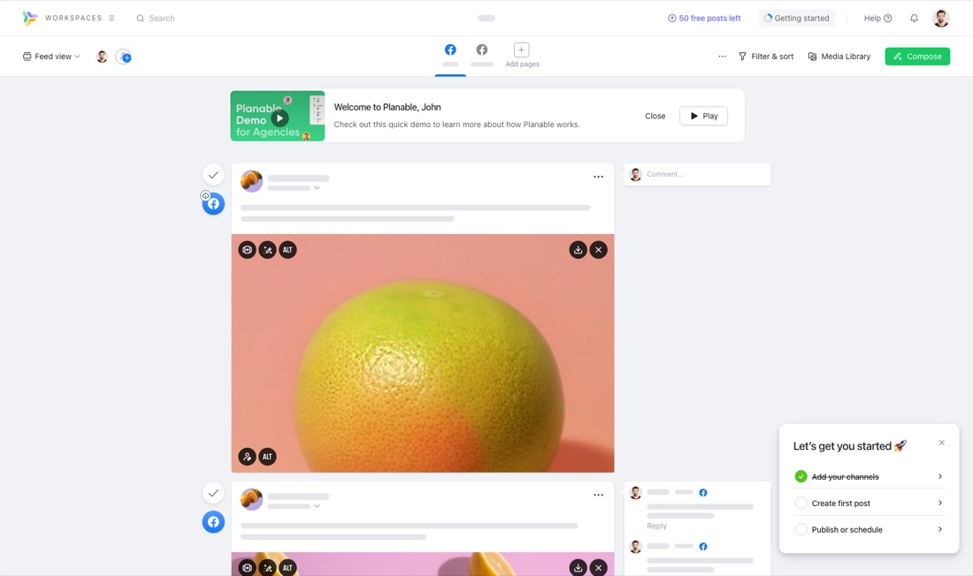This screenshot has width=973, height=576.
Task: Expand the Feed view dropdown
Action: [x=51, y=57]
